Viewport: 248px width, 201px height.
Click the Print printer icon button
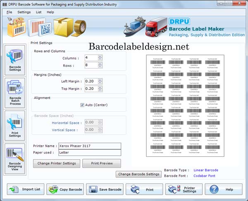tap(144, 189)
